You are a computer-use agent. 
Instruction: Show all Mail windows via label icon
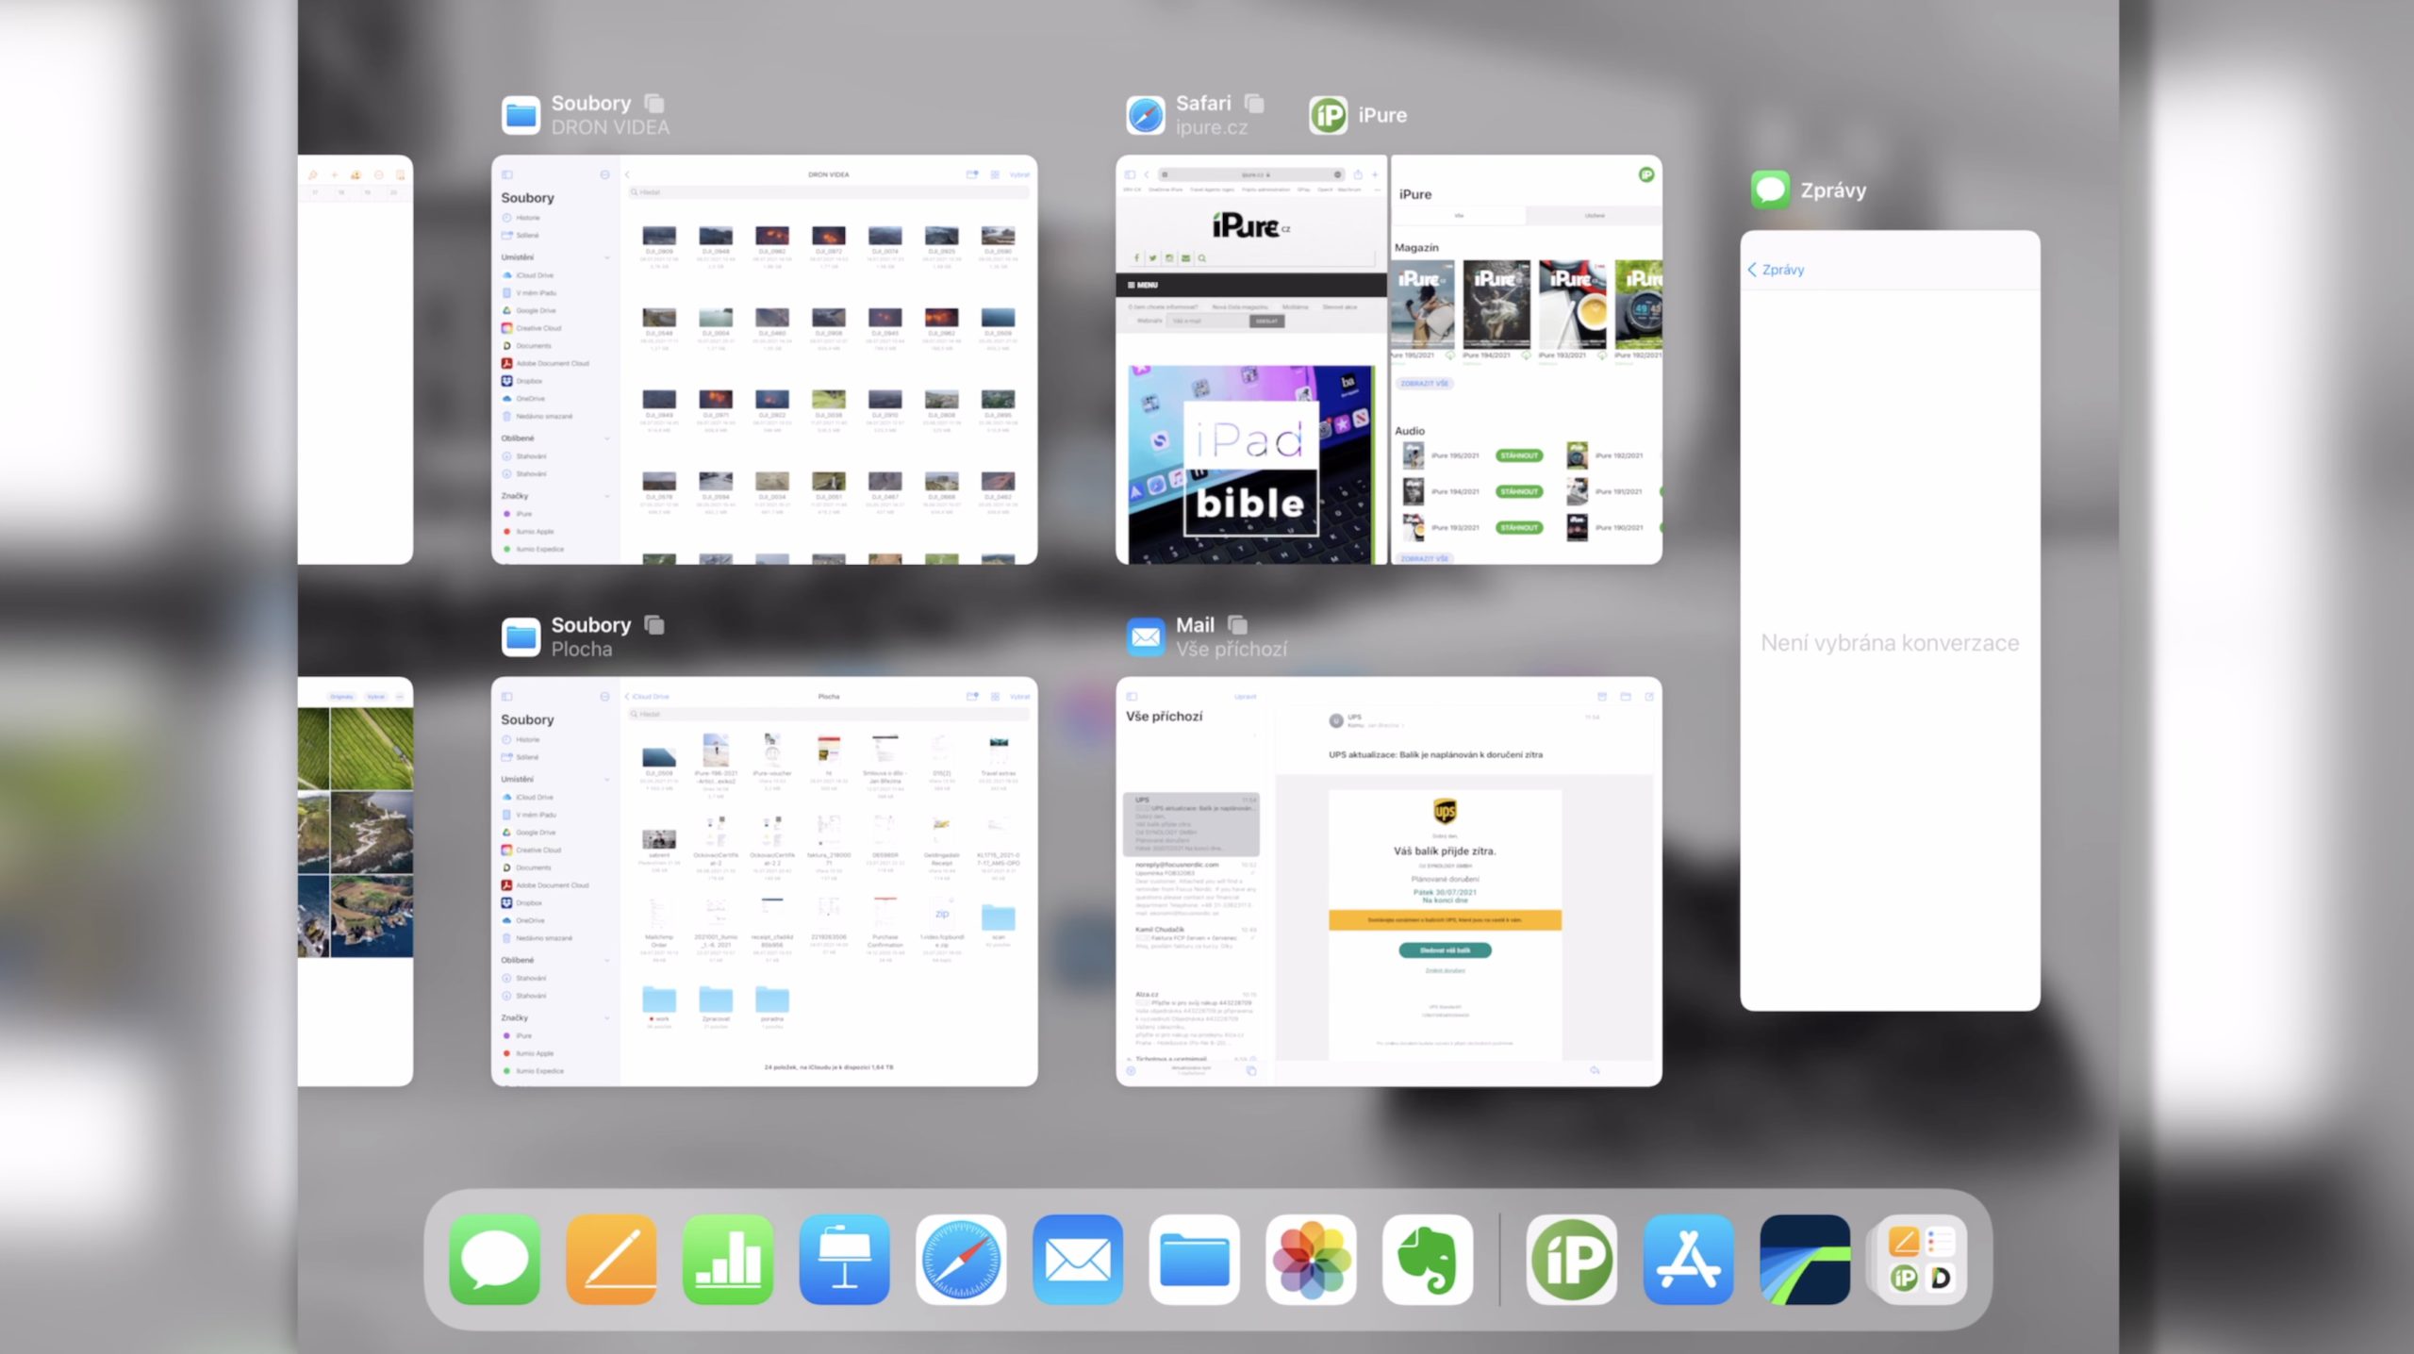point(1238,625)
